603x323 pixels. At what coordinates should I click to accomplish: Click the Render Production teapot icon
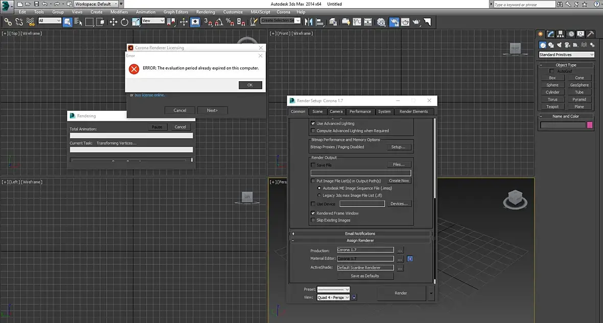tap(416, 22)
